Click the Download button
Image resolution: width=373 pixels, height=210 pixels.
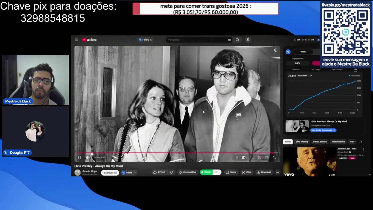point(264,172)
